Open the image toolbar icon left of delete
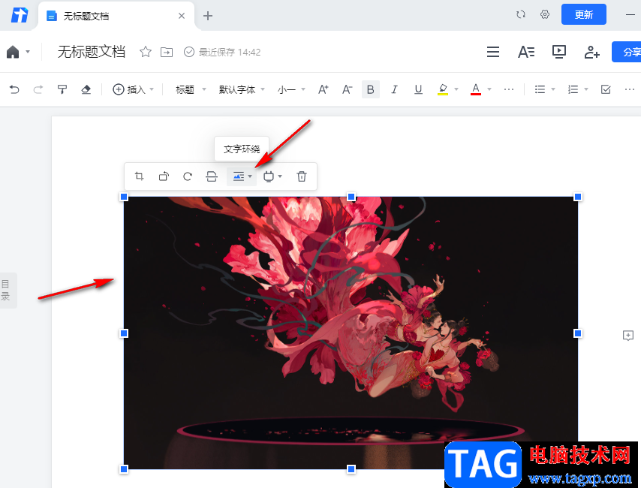The image size is (641, 488). point(272,176)
